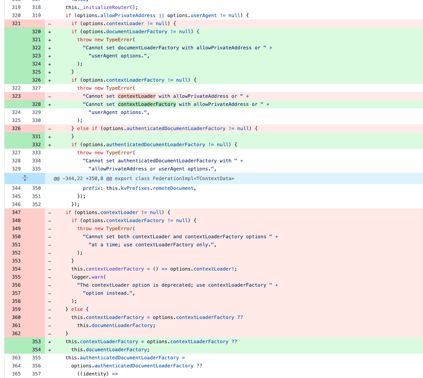The width and height of the screenshot is (423, 378).
Task: Click the plus marker on added line 326
Action: pyautogui.click(x=50, y=80)
